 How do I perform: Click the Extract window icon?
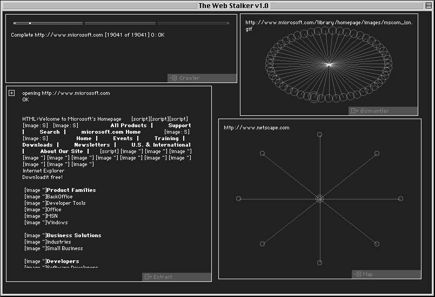[148, 277]
